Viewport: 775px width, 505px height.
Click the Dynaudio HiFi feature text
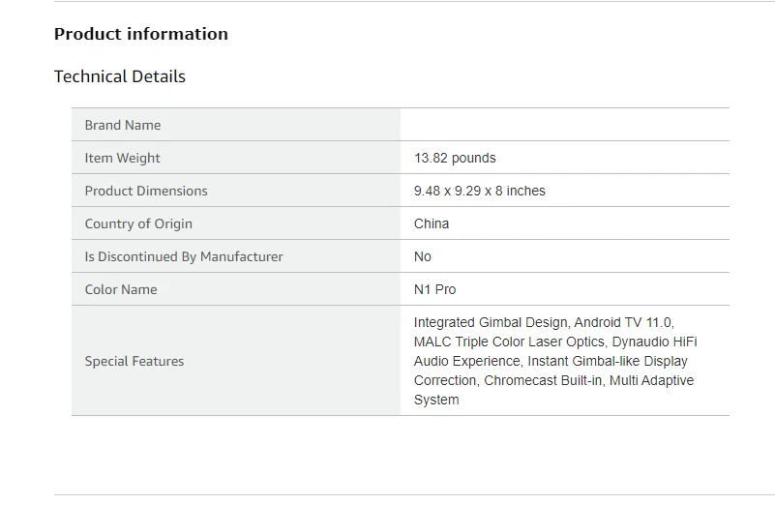(654, 342)
